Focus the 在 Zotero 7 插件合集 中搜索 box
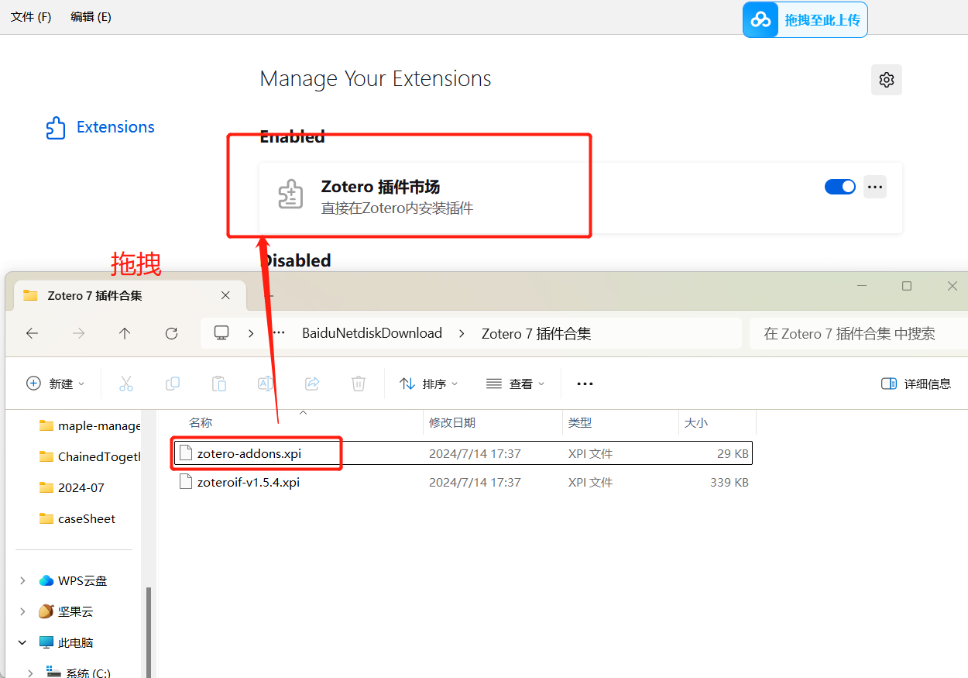The image size is (968, 678). click(858, 334)
